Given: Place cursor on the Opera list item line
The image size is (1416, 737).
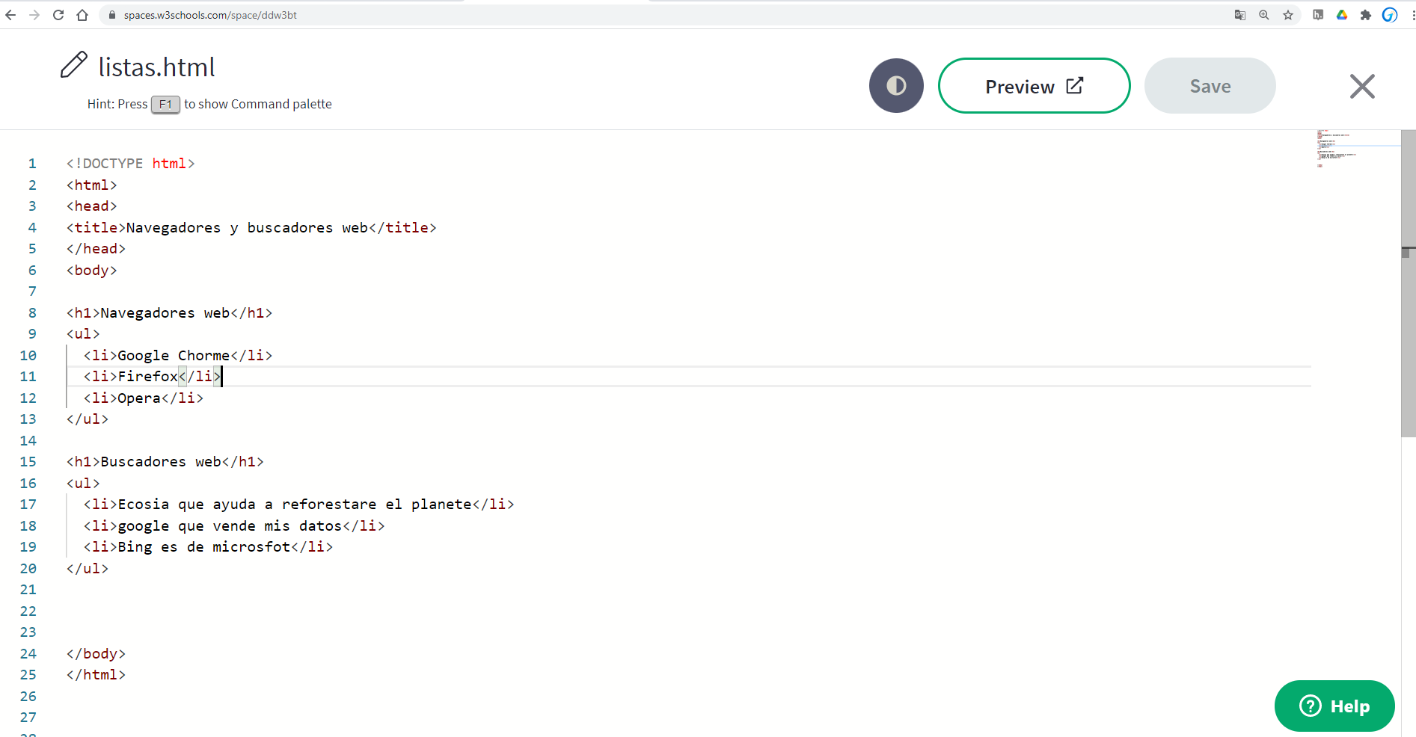Looking at the screenshot, I should [299, 398].
